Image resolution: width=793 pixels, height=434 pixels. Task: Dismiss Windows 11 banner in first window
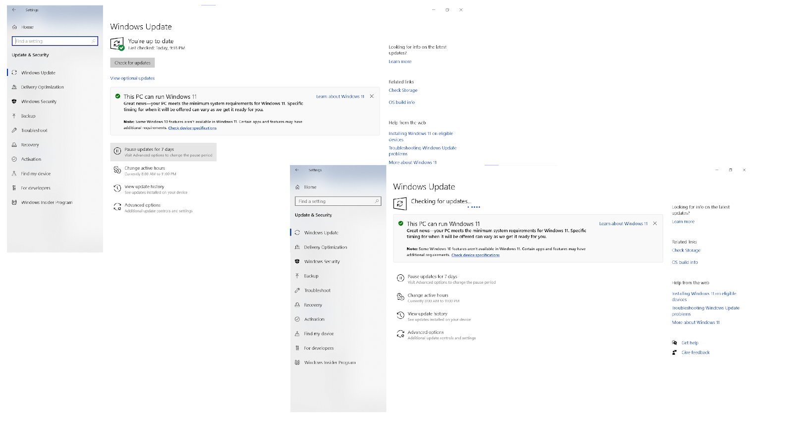click(372, 96)
